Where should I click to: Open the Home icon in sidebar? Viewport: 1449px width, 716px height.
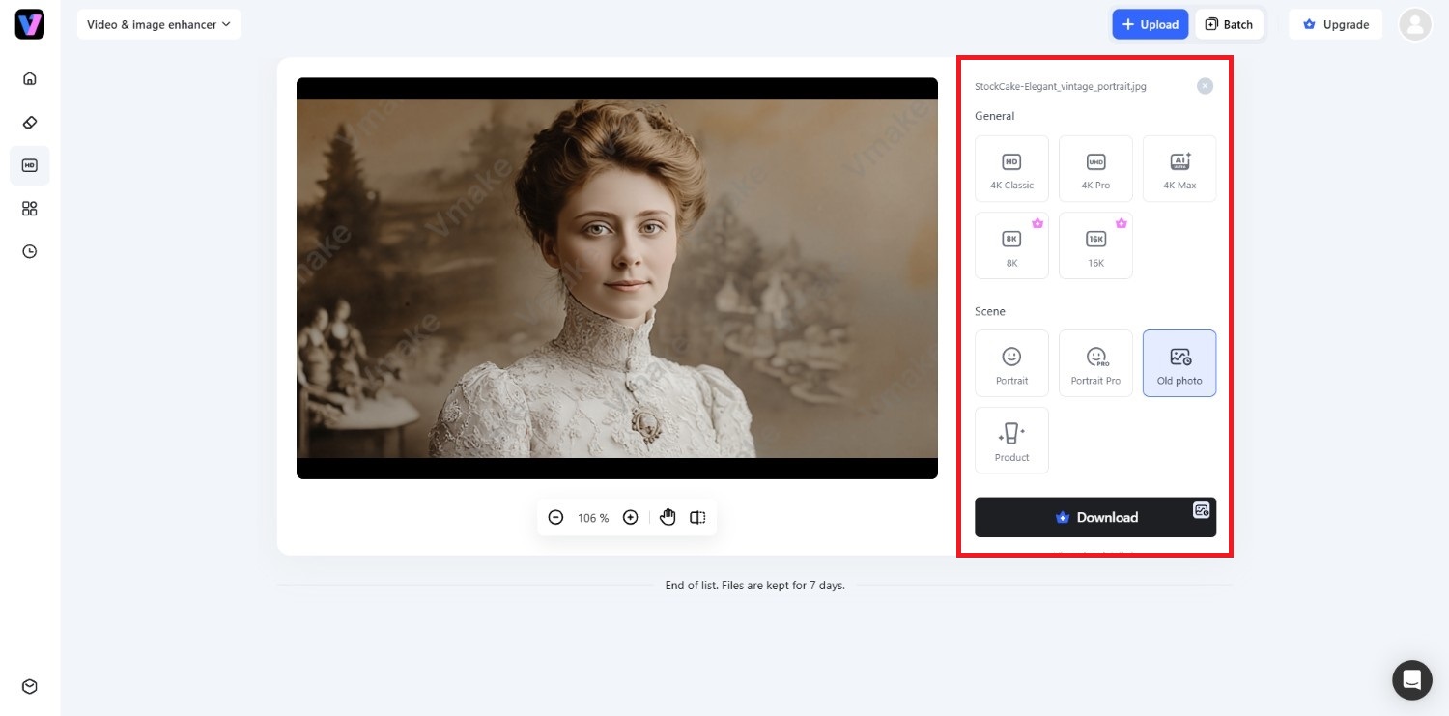point(30,78)
